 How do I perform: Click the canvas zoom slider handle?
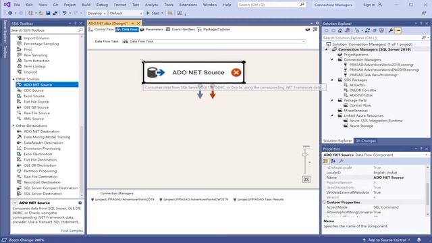point(304,155)
